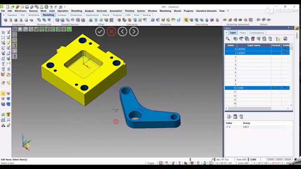
Task: Click the trash icon below the layer list
Action: 241,116
